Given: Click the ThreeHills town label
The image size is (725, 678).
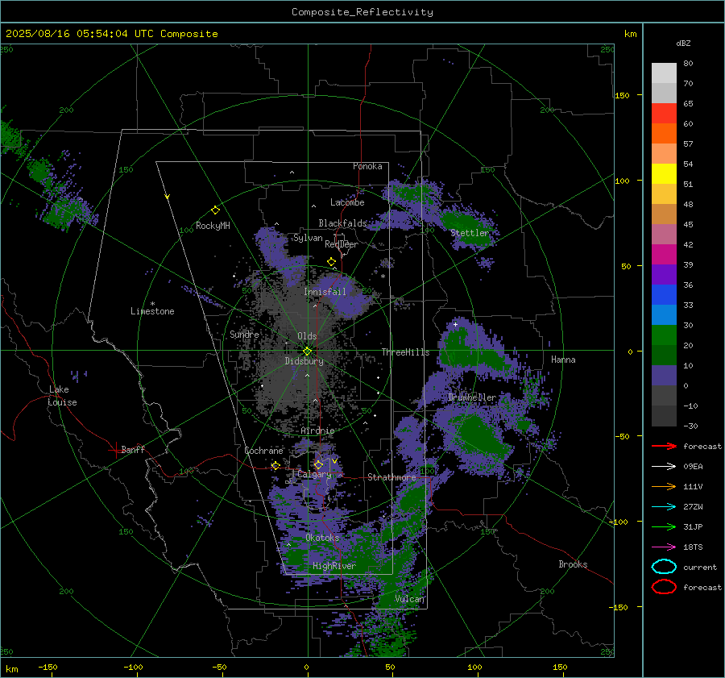Looking at the screenshot, I should [x=405, y=352].
